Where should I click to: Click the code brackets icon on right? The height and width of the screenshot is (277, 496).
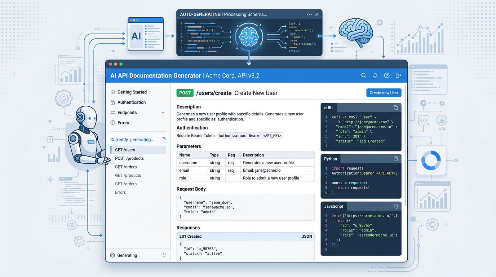click(424, 120)
